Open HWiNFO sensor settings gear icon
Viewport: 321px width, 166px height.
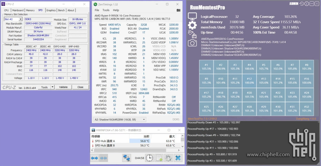[x=168, y=158]
